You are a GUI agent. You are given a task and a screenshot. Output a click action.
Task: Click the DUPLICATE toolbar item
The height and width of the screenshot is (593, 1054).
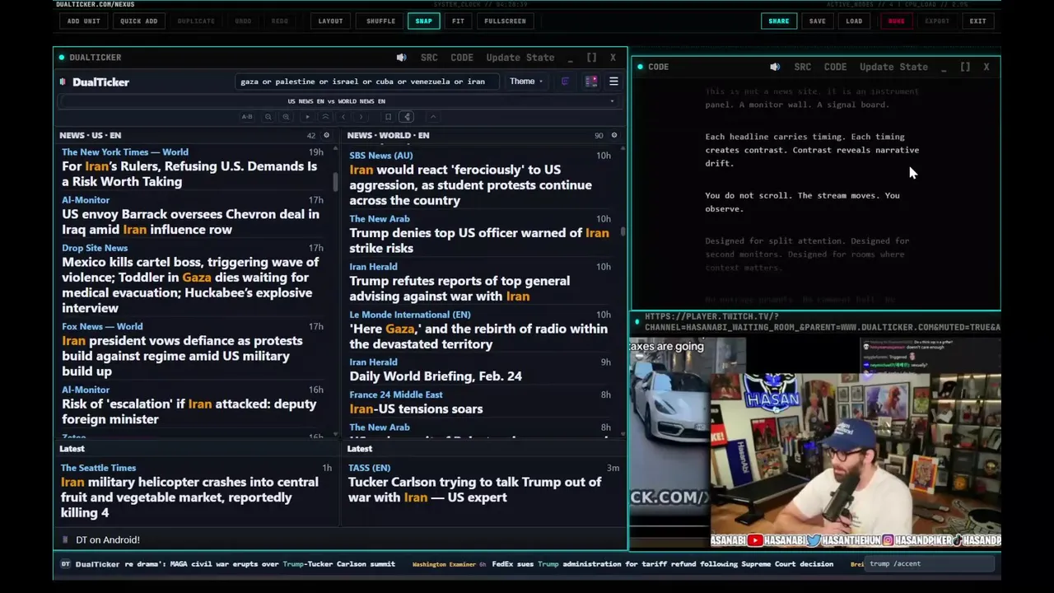pos(196,21)
